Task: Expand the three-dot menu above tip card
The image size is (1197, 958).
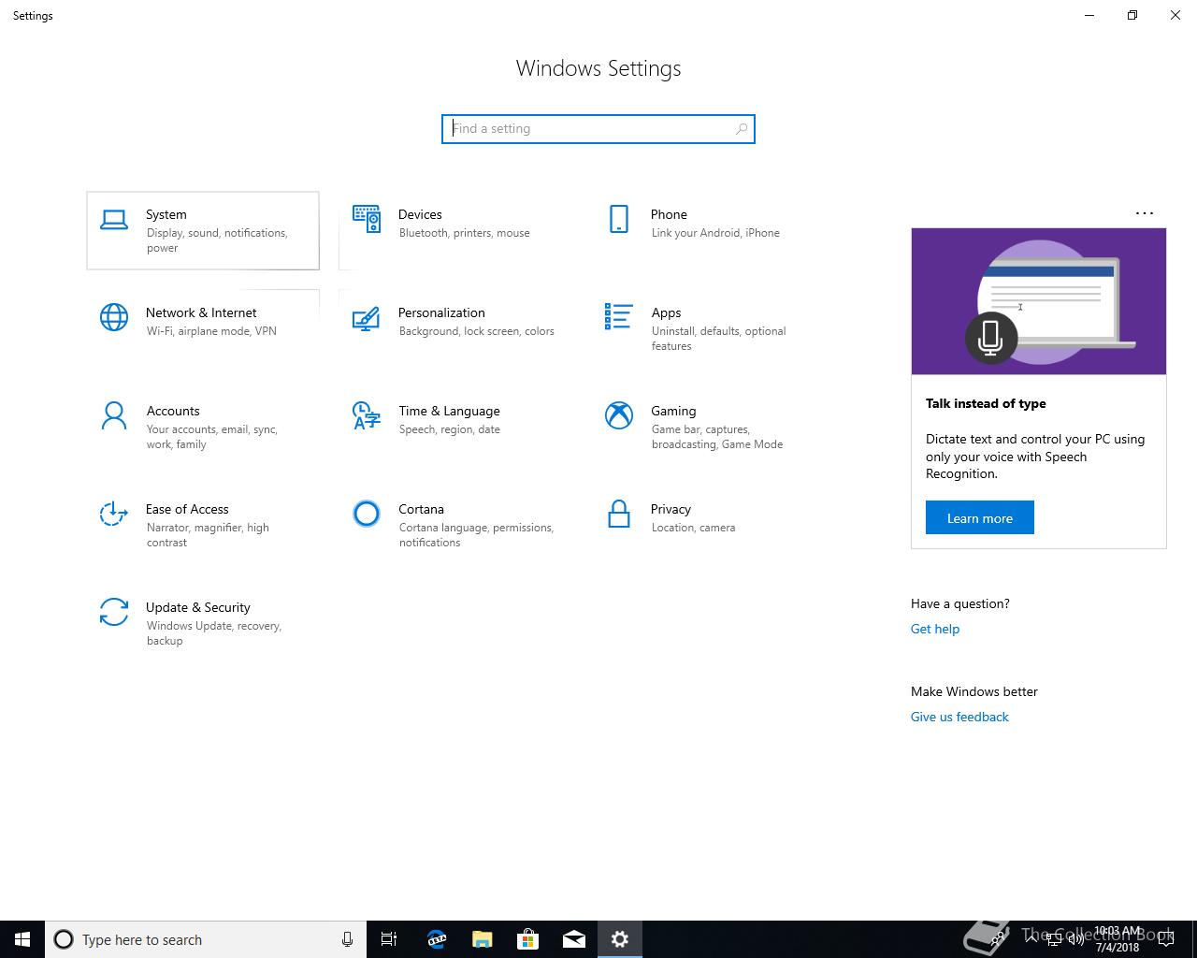Action: [x=1144, y=213]
